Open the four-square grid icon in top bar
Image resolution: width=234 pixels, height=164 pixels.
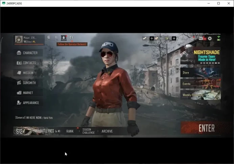point(56,38)
